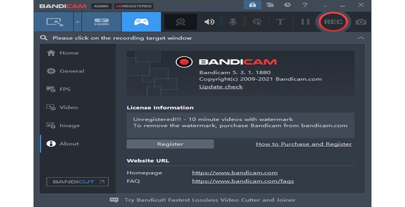Click the Image settings icon
Image resolution: width=405 pixels, height=207 pixels.
click(x=51, y=125)
